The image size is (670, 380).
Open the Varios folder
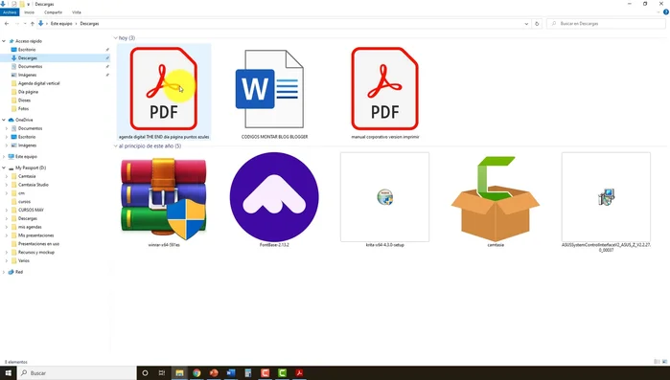coord(24,260)
